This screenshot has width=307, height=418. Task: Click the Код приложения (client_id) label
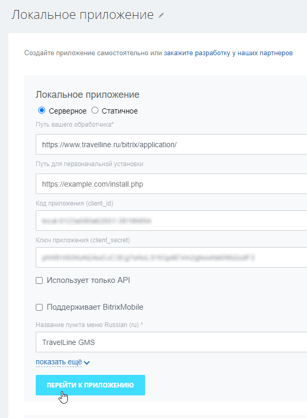pyautogui.click(x=75, y=203)
